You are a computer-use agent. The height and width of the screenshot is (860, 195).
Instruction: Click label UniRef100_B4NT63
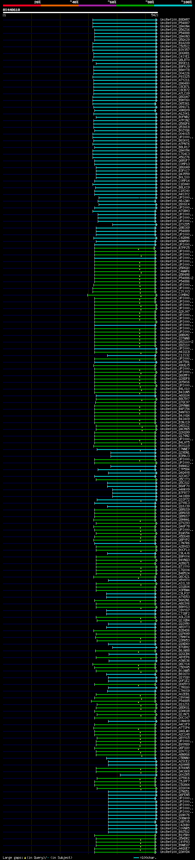(175, 412)
